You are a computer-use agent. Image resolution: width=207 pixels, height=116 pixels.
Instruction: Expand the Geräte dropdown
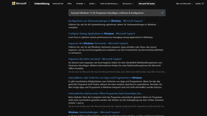(x=93, y=4)
